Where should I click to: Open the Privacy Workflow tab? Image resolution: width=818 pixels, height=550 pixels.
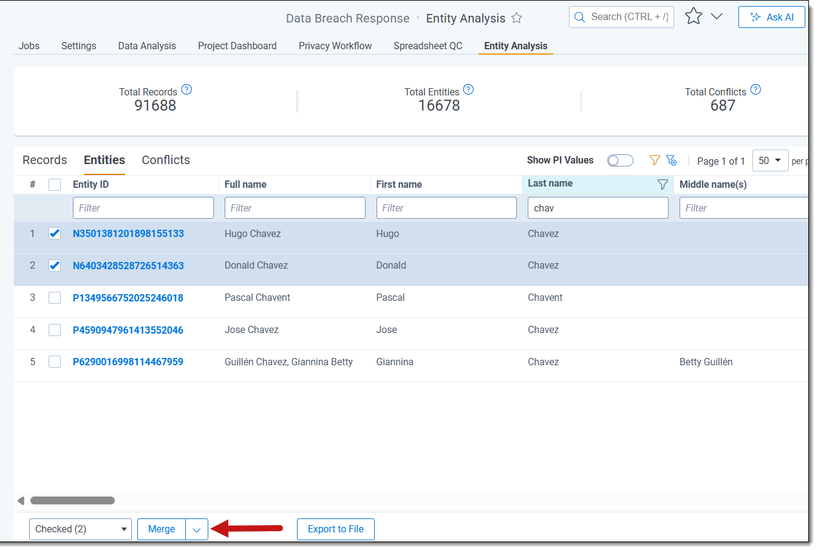point(335,46)
